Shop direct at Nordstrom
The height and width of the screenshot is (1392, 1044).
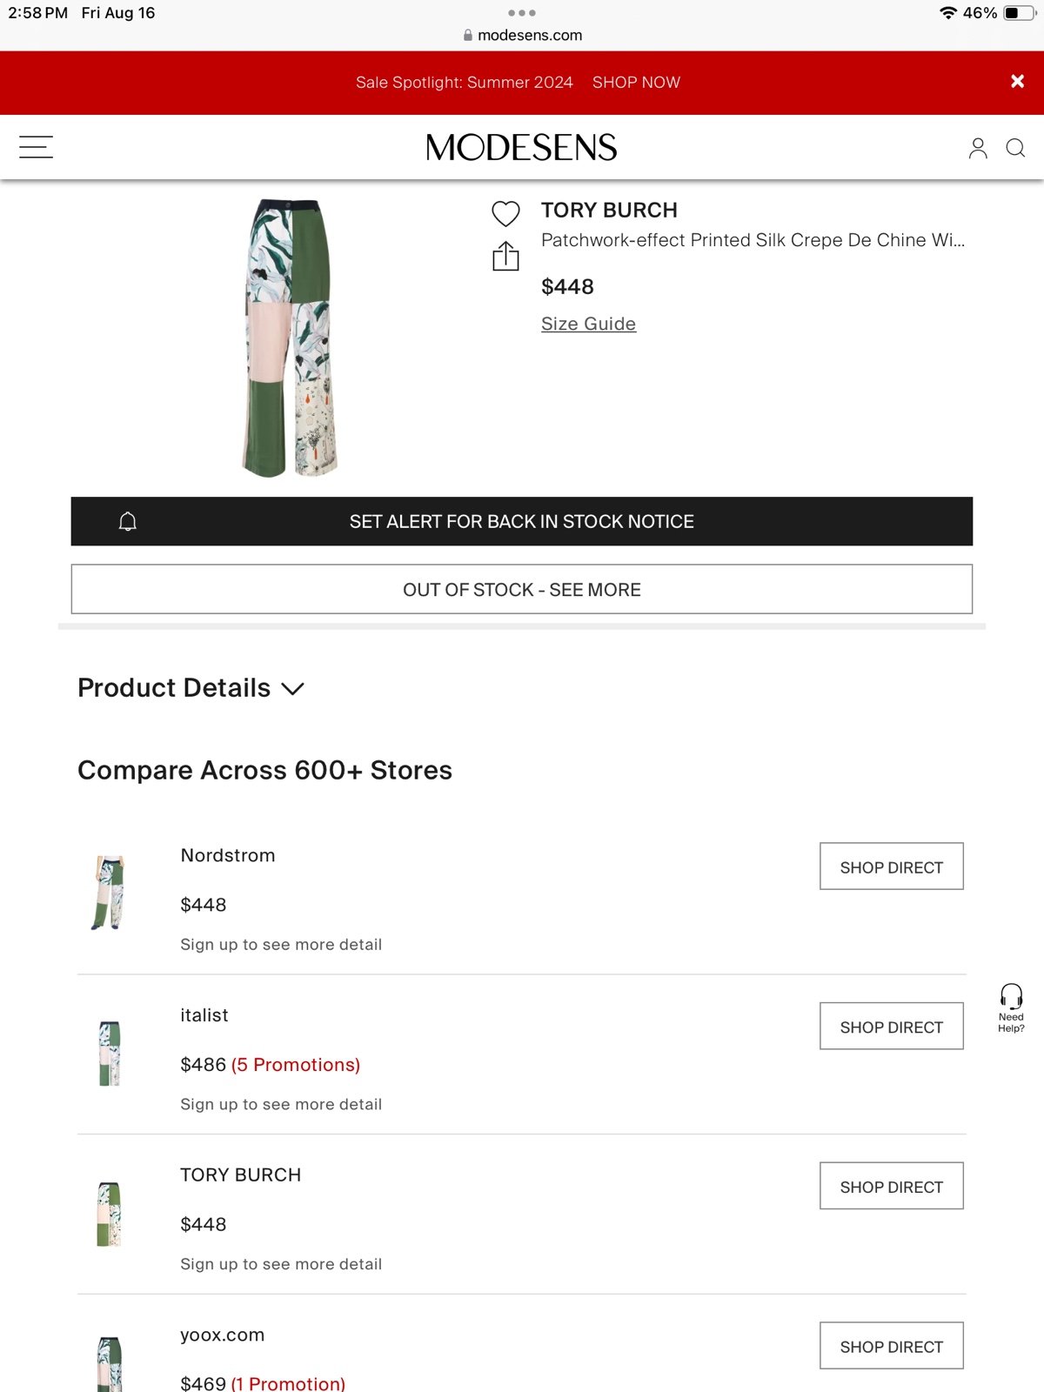click(x=891, y=867)
